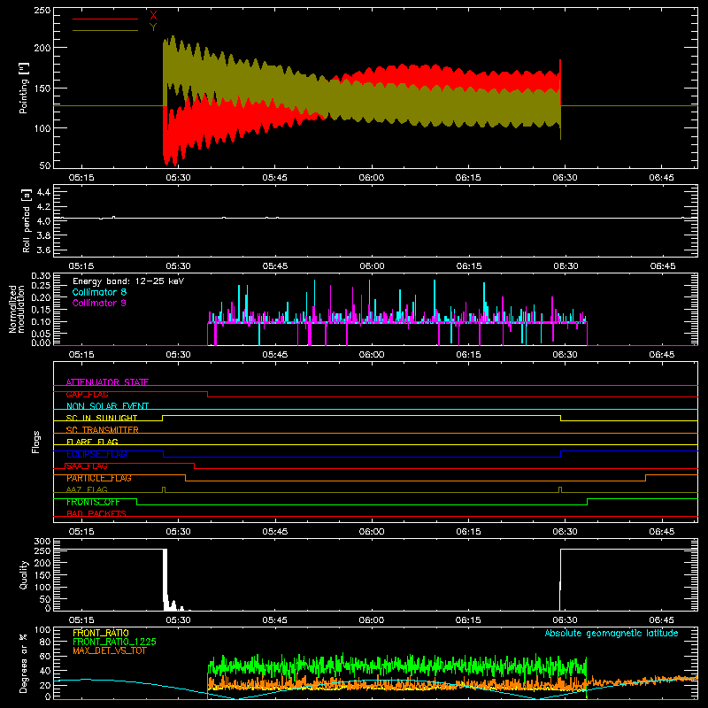Click the MAX_DET_VS_TOT legend entry
This screenshot has height=708, width=708.
tap(109, 650)
